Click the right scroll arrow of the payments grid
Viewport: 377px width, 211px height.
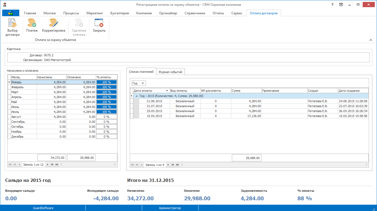pyautogui.click(x=367, y=165)
